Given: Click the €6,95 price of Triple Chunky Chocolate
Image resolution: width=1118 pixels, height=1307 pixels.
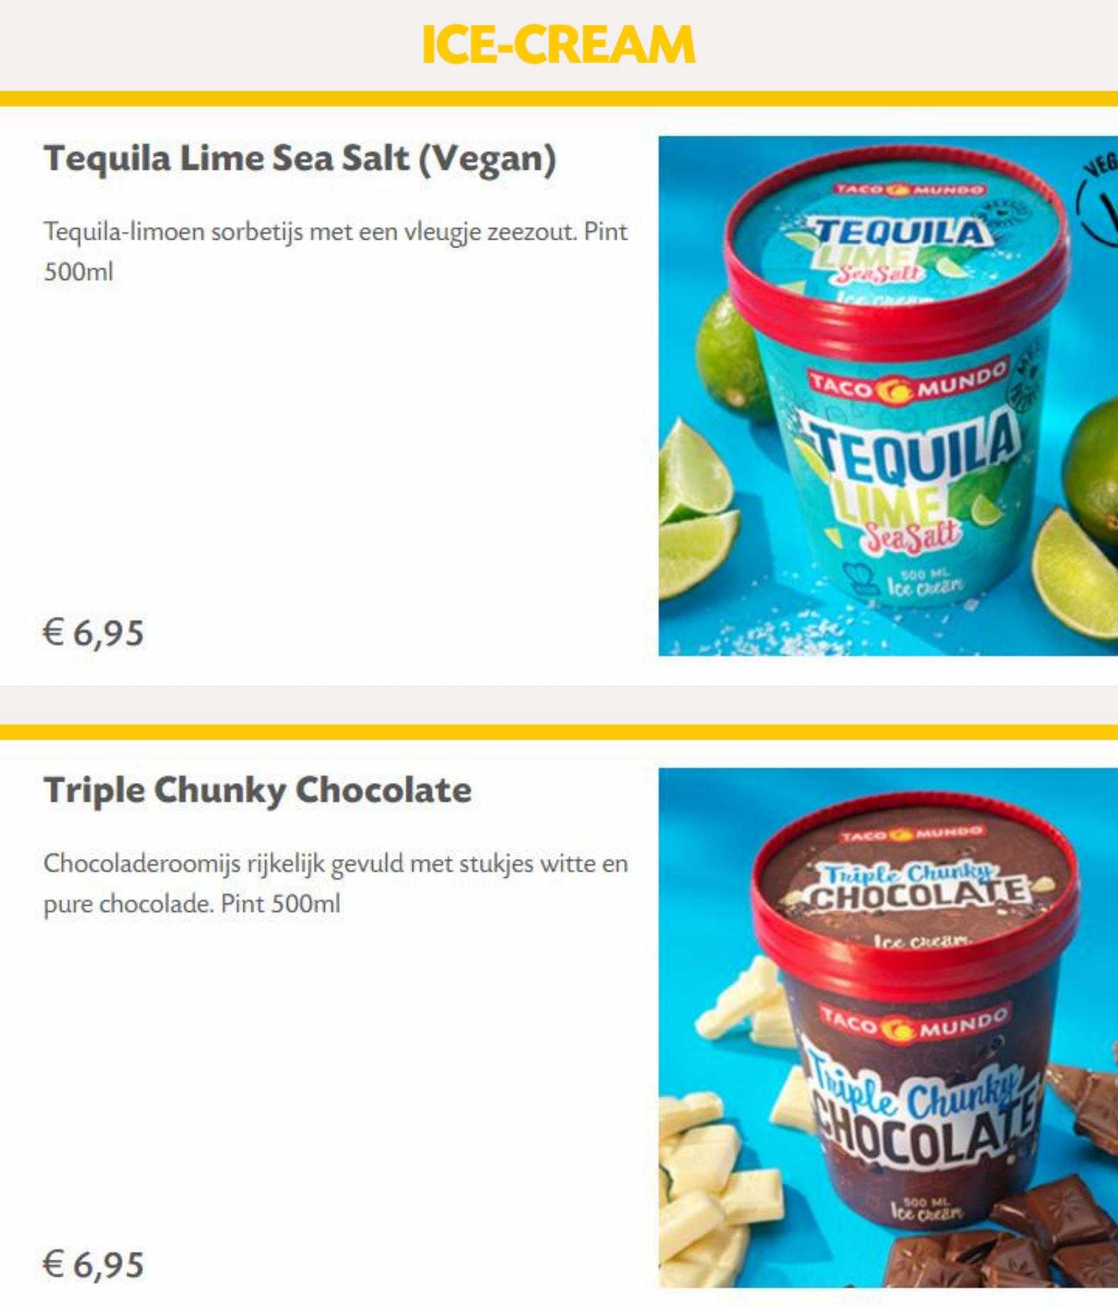Looking at the screenshot, I should (94, 1265).
